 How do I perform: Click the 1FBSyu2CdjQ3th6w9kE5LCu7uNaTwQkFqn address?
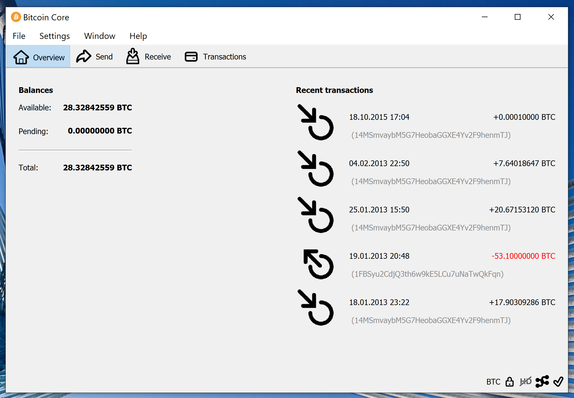[x=427, y=274]
